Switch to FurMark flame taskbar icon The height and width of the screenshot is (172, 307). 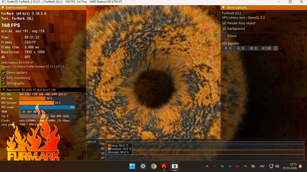pos(164,166)
